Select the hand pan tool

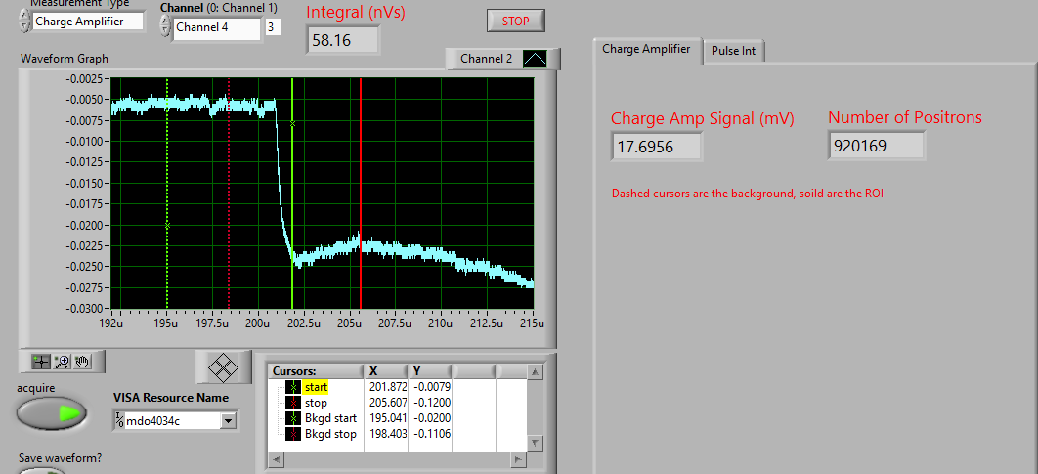click(82, 361)
